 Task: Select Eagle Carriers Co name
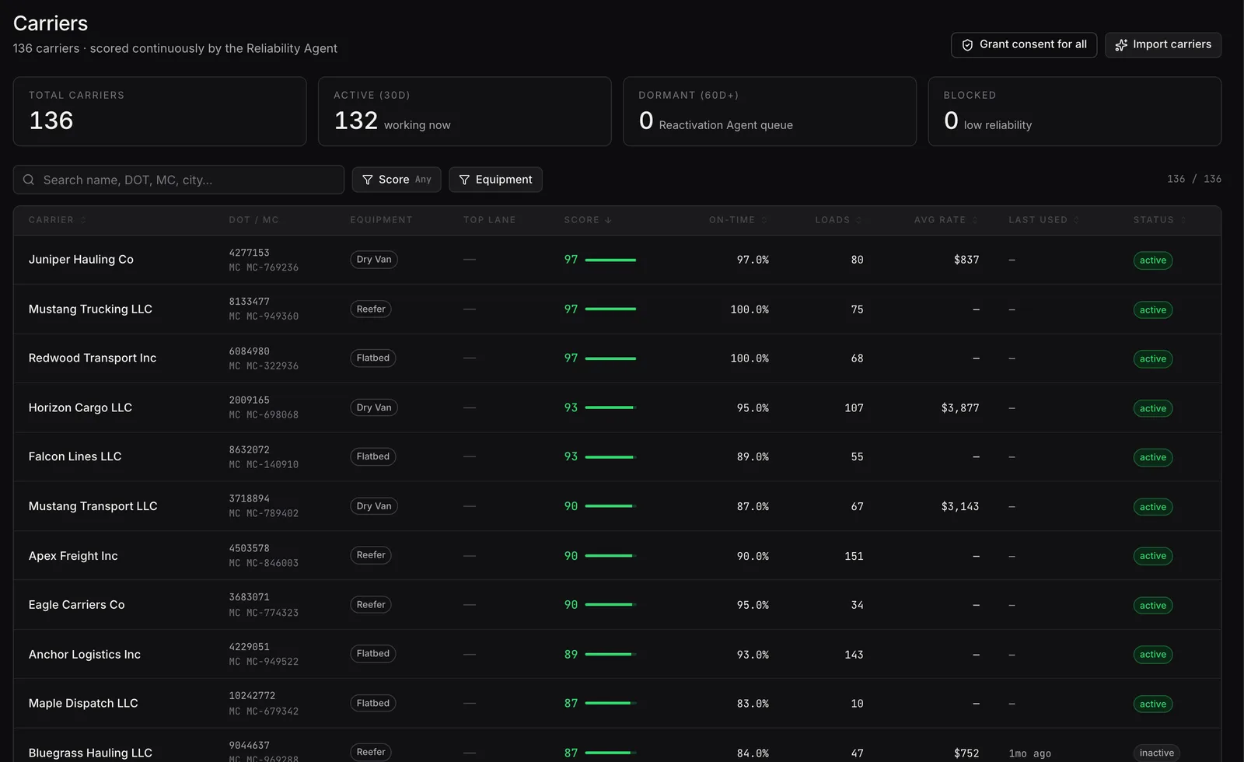point(76,605)
